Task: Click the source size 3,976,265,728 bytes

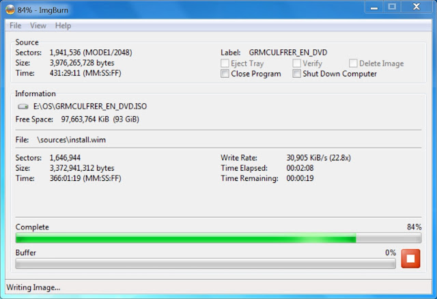Action: tap(82, 63)
